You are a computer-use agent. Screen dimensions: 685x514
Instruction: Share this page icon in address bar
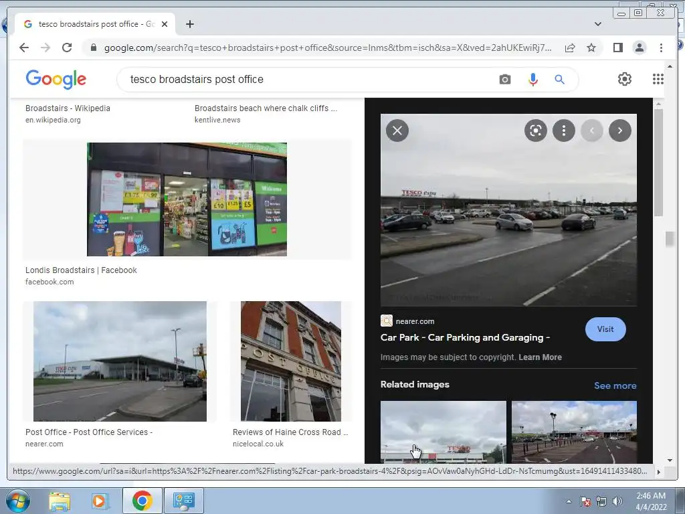click(x=570, y=48)
